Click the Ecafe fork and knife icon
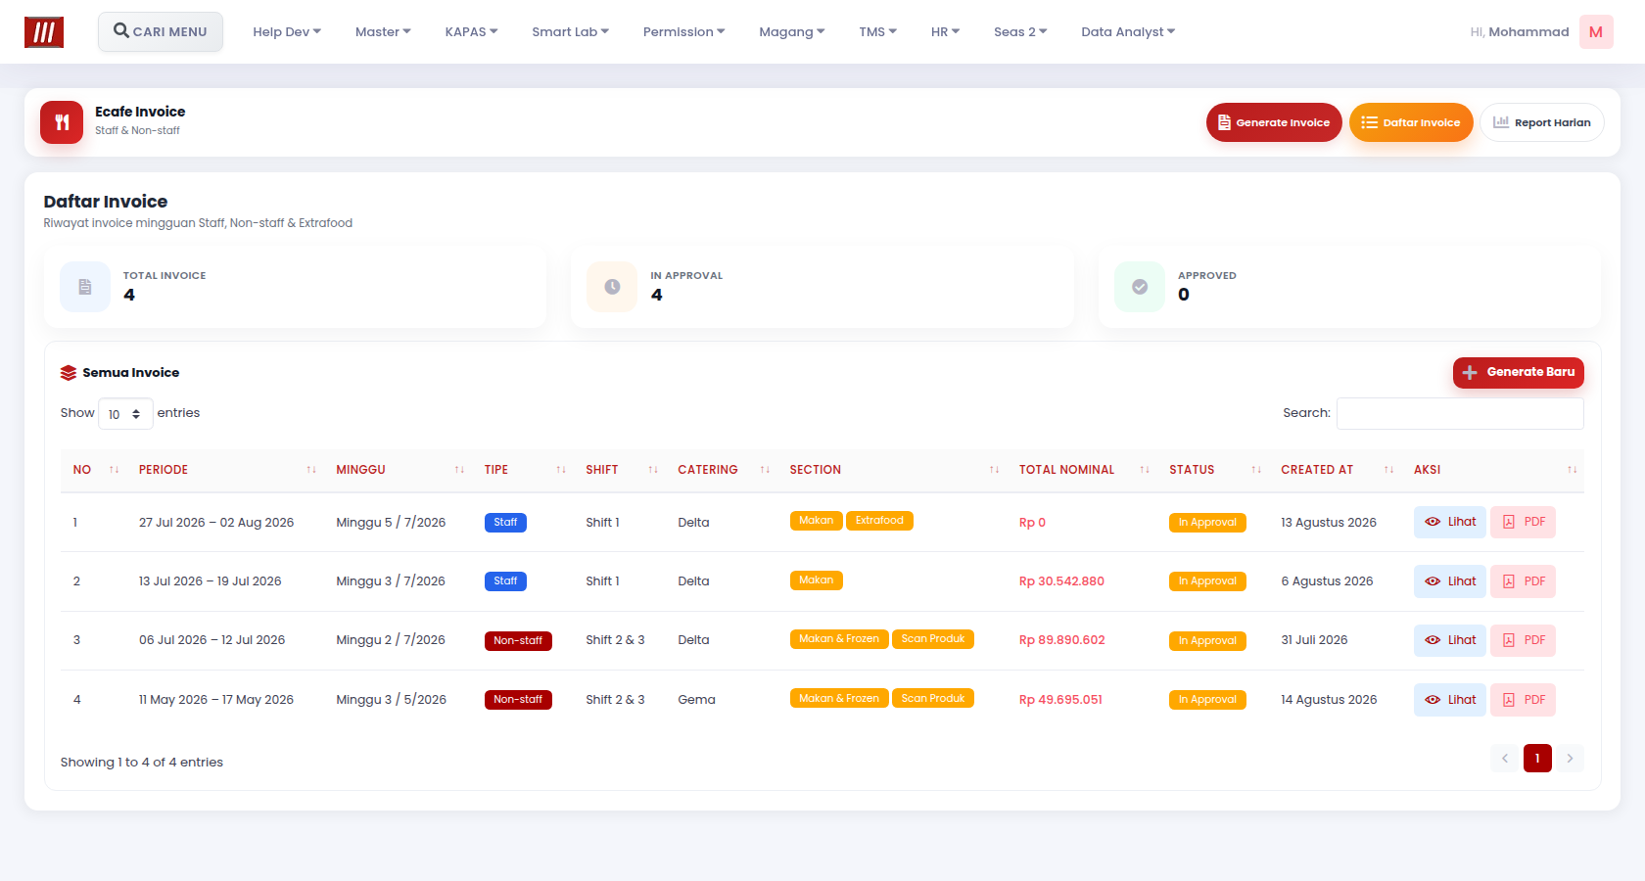 (62, 122)
